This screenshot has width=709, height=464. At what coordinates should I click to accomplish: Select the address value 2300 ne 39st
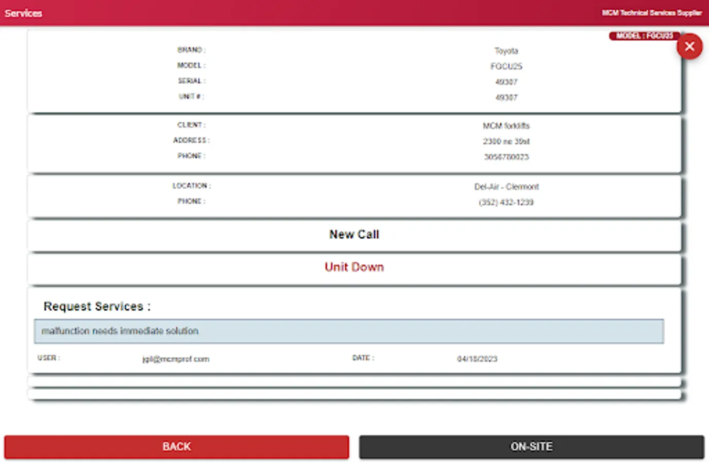506,141
